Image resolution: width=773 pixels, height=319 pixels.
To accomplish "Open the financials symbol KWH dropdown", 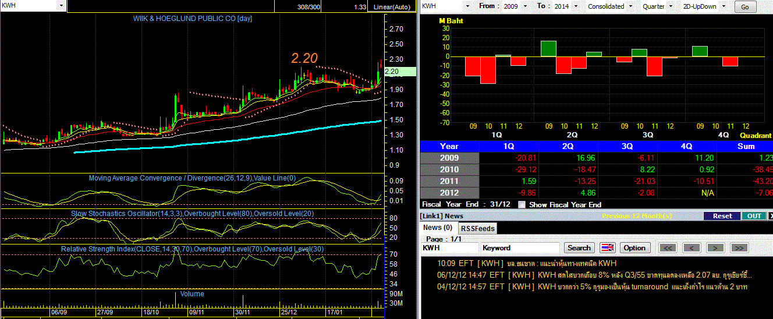I will tap(467, 6).
